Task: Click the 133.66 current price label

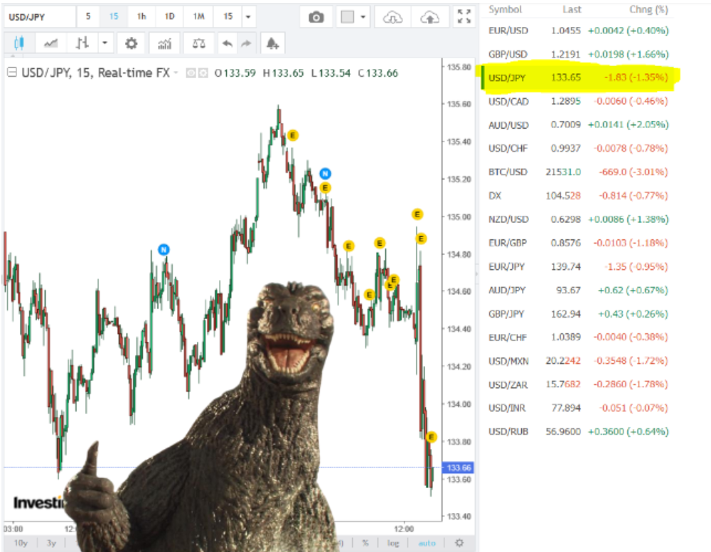Action: (458, 467)
